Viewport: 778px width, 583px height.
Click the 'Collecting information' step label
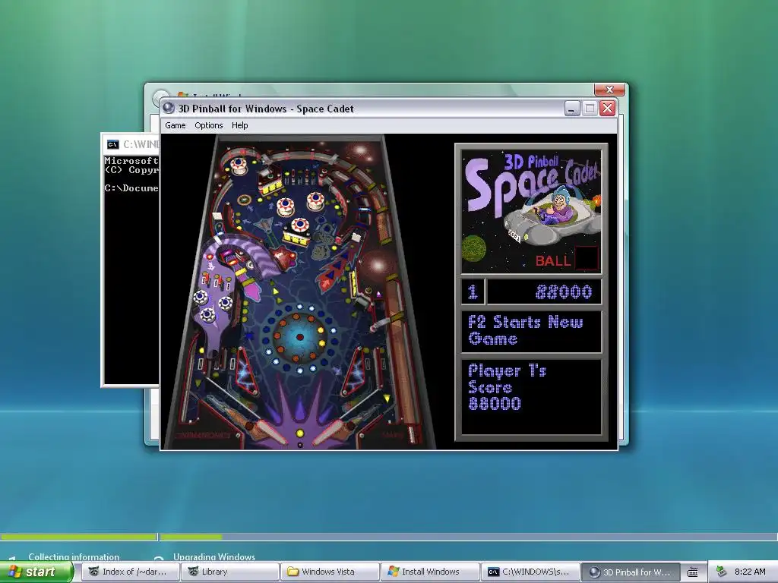point(74,556)
